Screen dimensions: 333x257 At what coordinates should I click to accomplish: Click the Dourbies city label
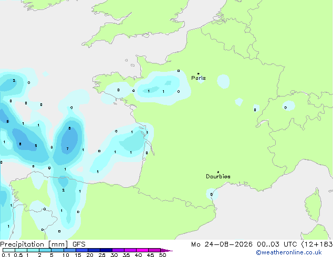pyautogui.click(x=218, y=176)
